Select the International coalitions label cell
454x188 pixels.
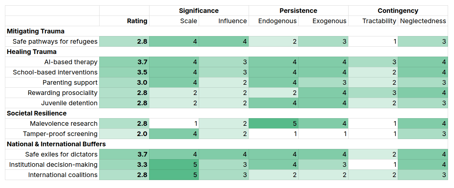[52, 175]
